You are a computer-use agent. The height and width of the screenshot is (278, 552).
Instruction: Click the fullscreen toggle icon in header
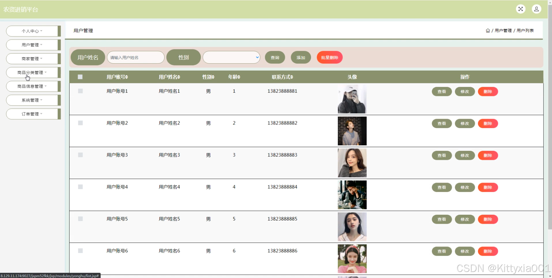(520, 9)
